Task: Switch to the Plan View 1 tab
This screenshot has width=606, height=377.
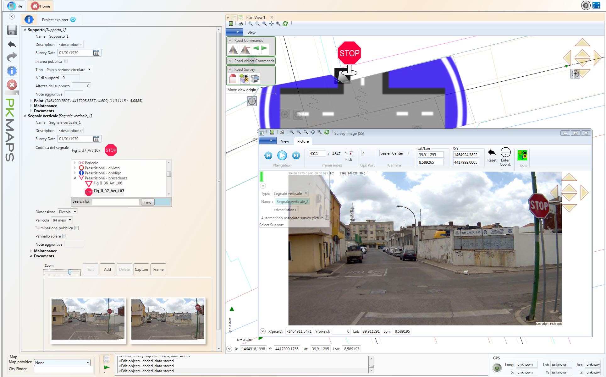Action: (x=256, y=18)
